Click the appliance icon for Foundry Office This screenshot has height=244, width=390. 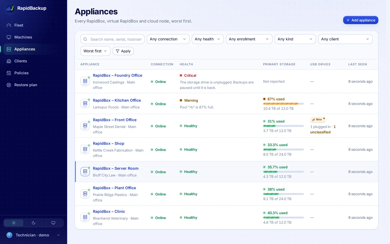[85, 81]
